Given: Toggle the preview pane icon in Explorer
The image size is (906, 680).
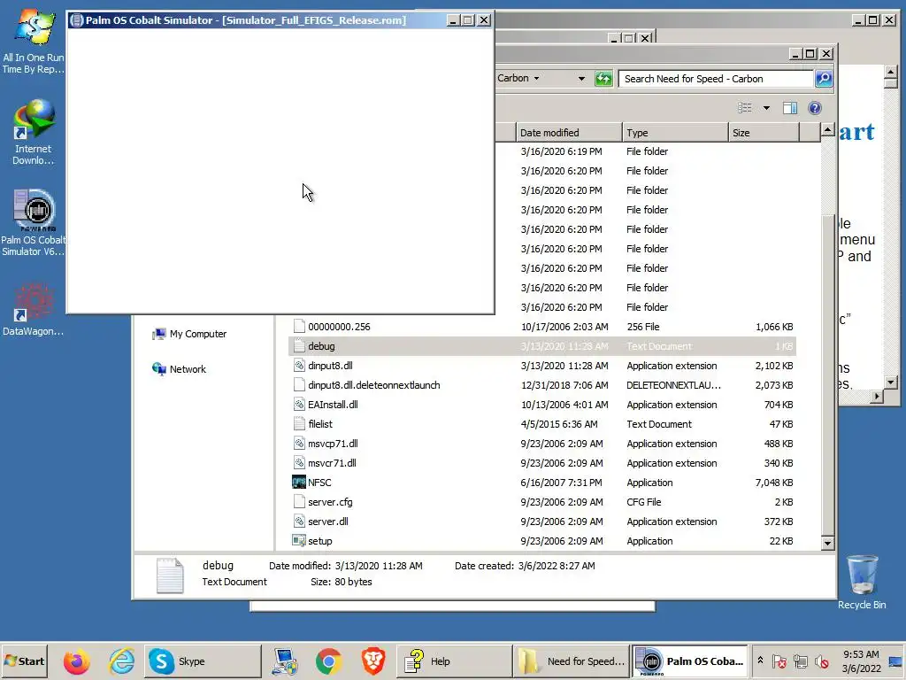Looking at the screenshot, I should (x=790, y=108).
